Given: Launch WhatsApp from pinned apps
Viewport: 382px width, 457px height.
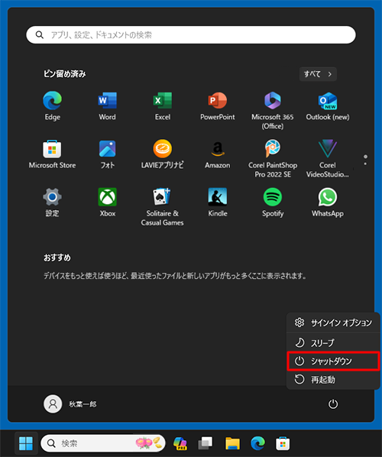Looking at the screenshot, I should pyautogui.click(x=328, y=203).
